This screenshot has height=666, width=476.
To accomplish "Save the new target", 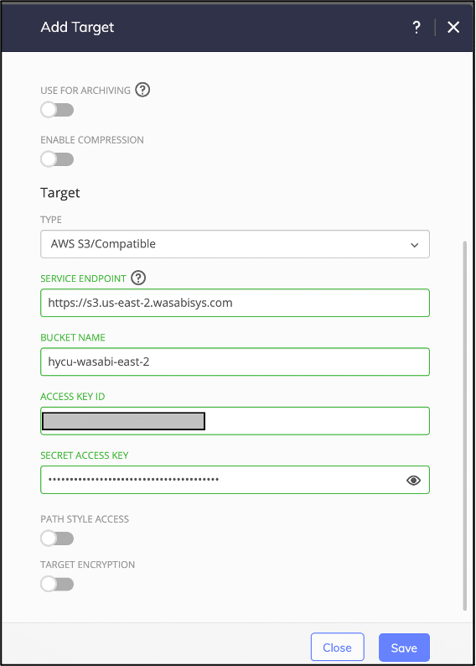I will coord(404,648).
